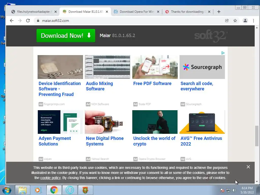The width and height of the screenshot is (260, 195).
Task: Open the Windows Start menu
Action: 7,190
